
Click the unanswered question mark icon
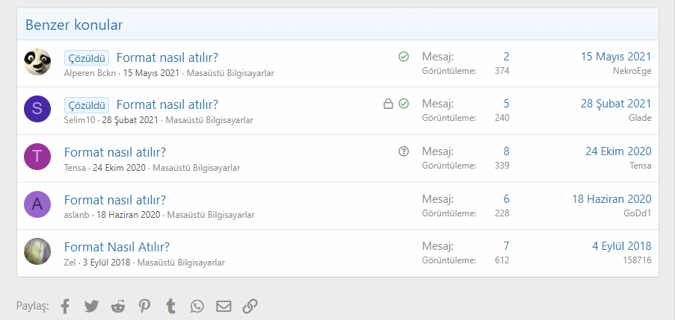(404, 151)
